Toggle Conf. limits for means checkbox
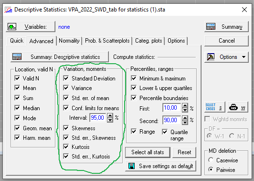Viewport: 254px width, 181px height. click(x=66, y=108)
